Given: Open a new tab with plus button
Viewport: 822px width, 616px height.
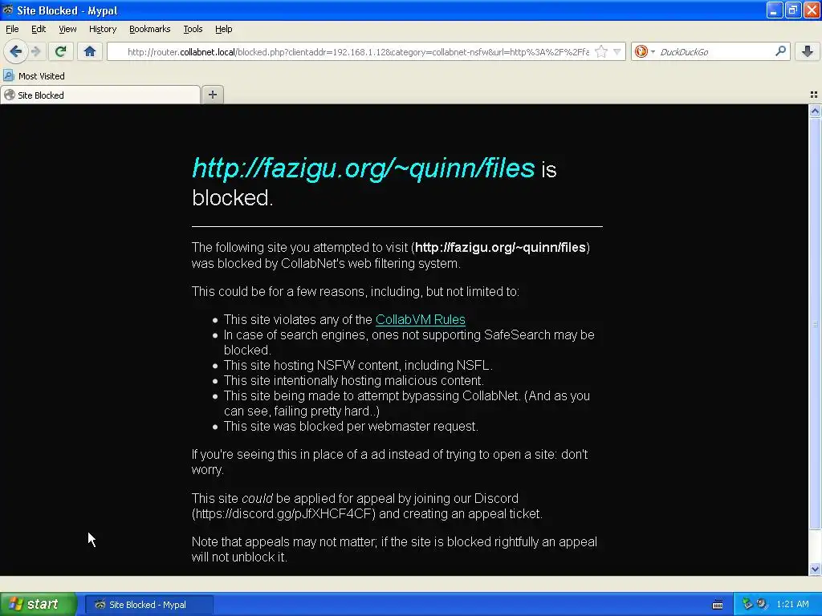Looking at the screenshot, I should pyautogui.click(x=212, y=95).
